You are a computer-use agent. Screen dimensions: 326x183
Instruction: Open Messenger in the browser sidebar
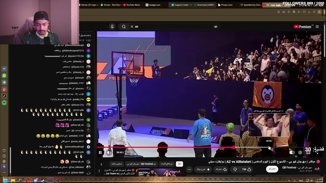pos(4,69)
